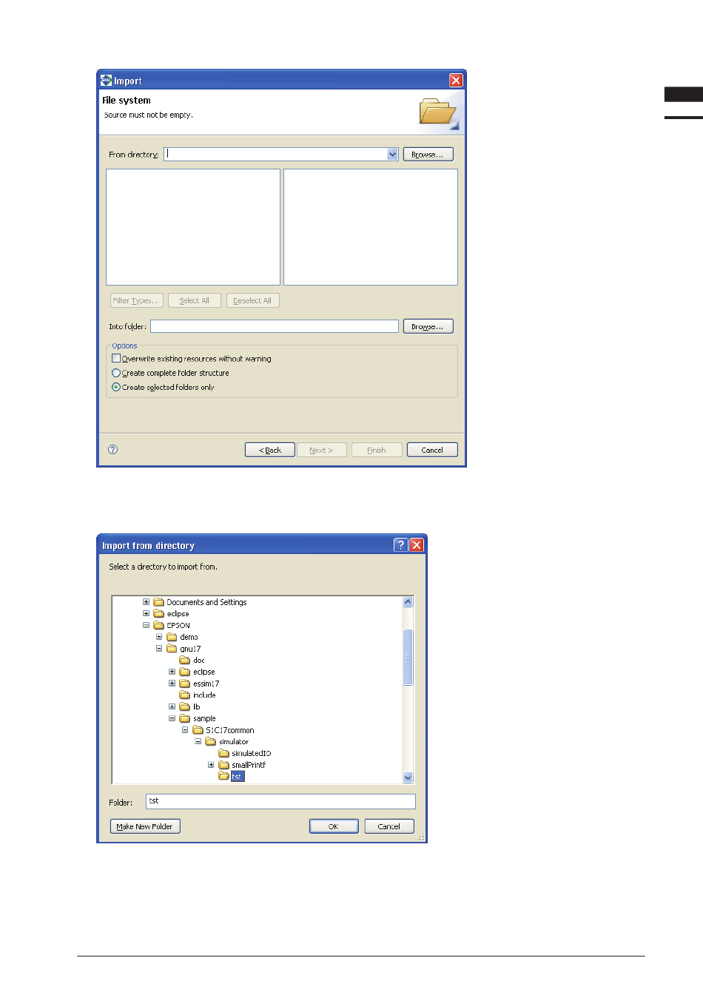Screen dimensions: 703x992
Task: Click the Into folder text field
Action: coord(275,326)
